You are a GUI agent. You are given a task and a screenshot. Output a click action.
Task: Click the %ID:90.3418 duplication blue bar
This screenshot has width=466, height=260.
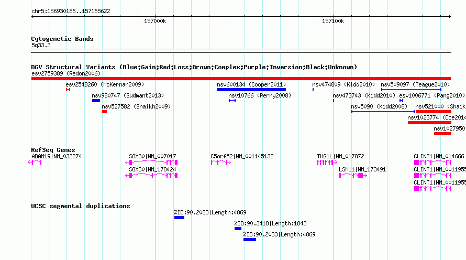[238, 229]
